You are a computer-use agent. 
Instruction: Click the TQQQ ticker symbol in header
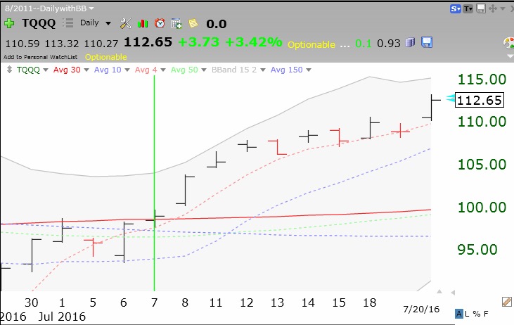pyautogui.click(x=39, y=23)
